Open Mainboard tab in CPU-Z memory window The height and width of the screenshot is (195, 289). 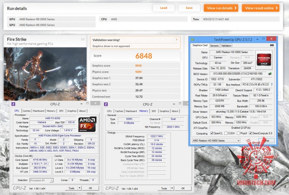(131, 111)
